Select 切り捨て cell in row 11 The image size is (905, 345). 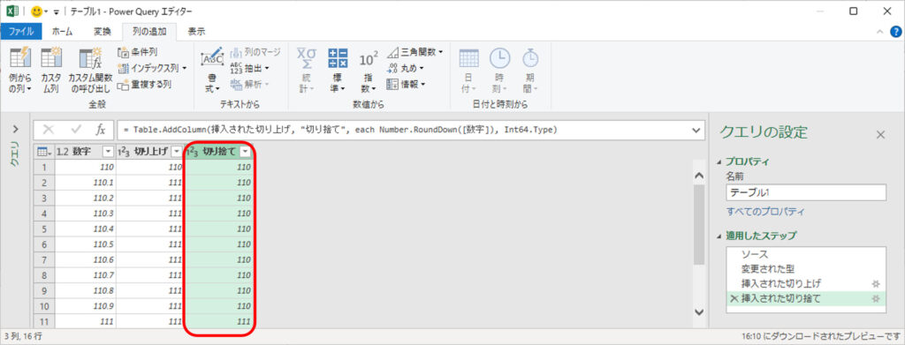tap(219, 321)
